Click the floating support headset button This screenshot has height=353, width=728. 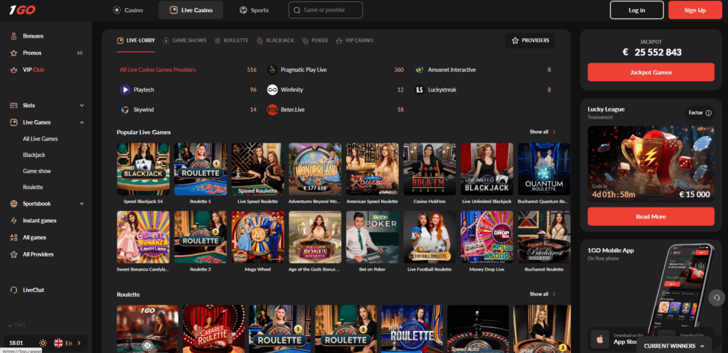click(717, 298)
